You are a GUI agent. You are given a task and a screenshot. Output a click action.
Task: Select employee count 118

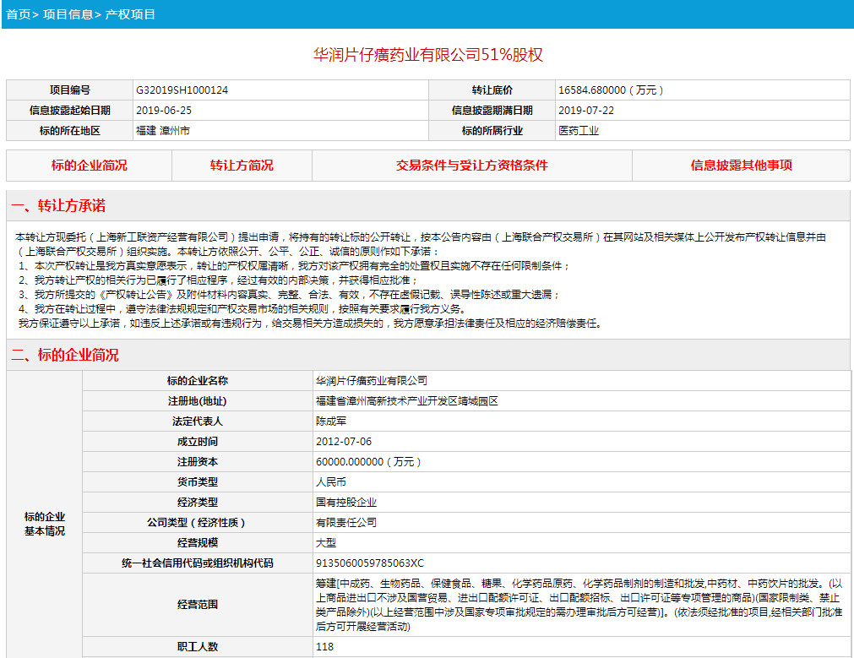pyautogui.click(x=324, y=646)
